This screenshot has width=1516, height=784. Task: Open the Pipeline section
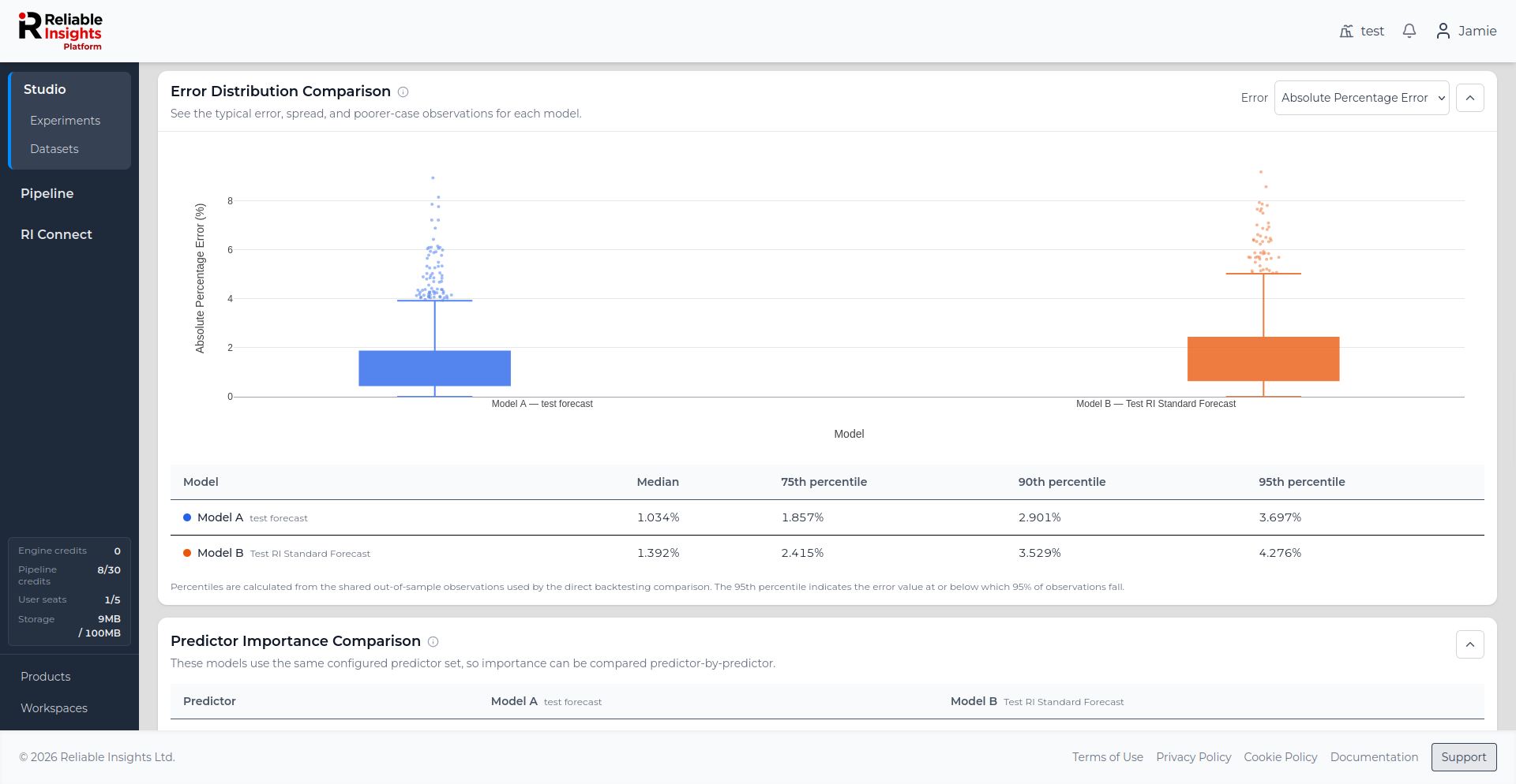pyautogui.click(x=47, y=193)
